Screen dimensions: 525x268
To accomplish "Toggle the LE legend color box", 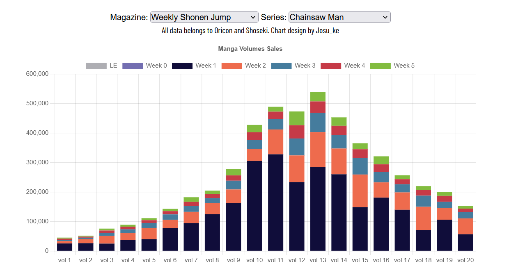I will click(96, 66).
